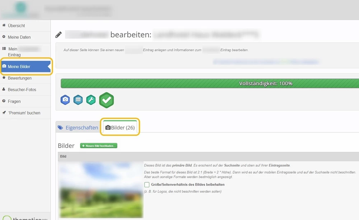Open the Bilder (26) tab
The height and width of the screenshot is (220, 359).
[120, 127]
